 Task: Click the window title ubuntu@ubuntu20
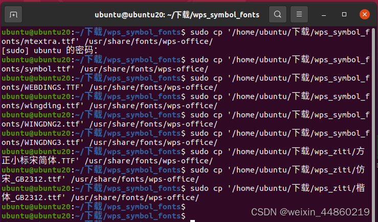[x=177, y=15]
